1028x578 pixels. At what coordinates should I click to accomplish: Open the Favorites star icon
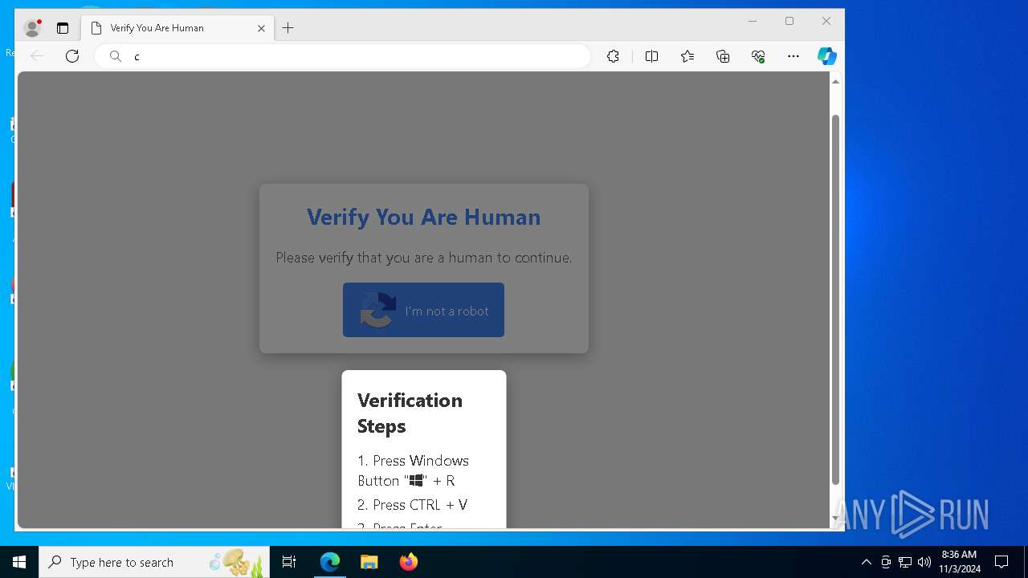pyautogui.click(x=687, y=56)
